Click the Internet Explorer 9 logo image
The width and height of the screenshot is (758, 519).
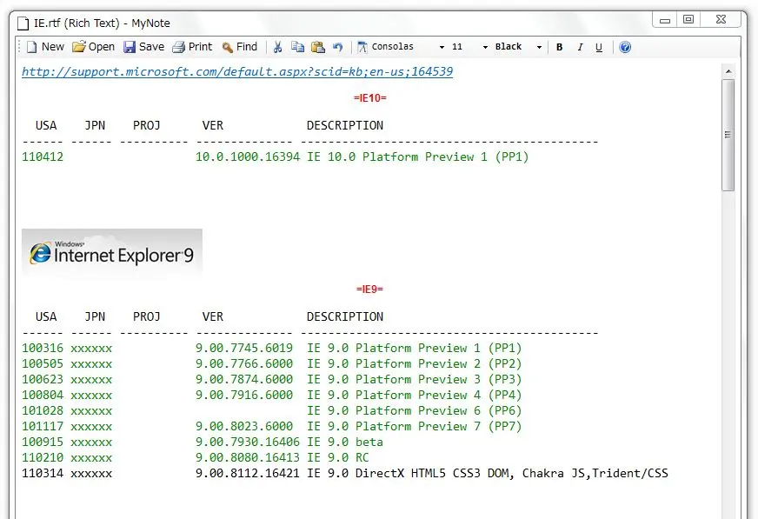coord(112,253)
